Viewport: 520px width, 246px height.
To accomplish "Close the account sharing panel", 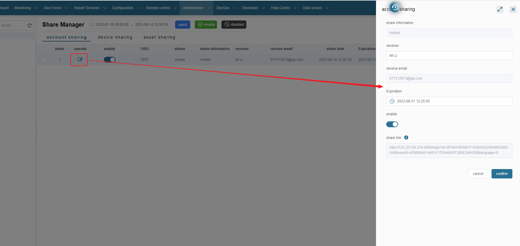I will tap(513, 9).
